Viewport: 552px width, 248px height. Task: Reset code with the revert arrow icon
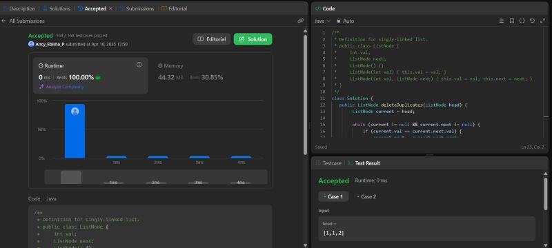[x=532, y=21]
